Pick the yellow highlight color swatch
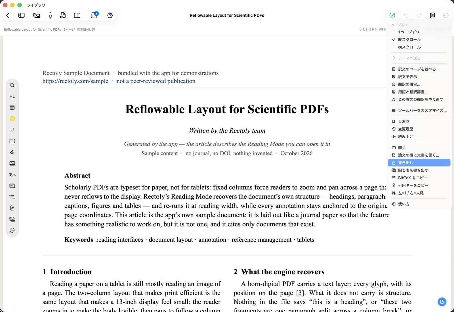The width and height of the screenshot is (454, 312). point(12,119)
